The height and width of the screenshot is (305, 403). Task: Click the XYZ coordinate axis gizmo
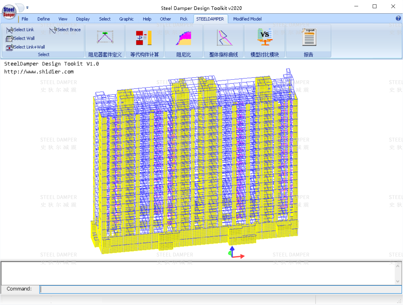click(x=236, y=253)
